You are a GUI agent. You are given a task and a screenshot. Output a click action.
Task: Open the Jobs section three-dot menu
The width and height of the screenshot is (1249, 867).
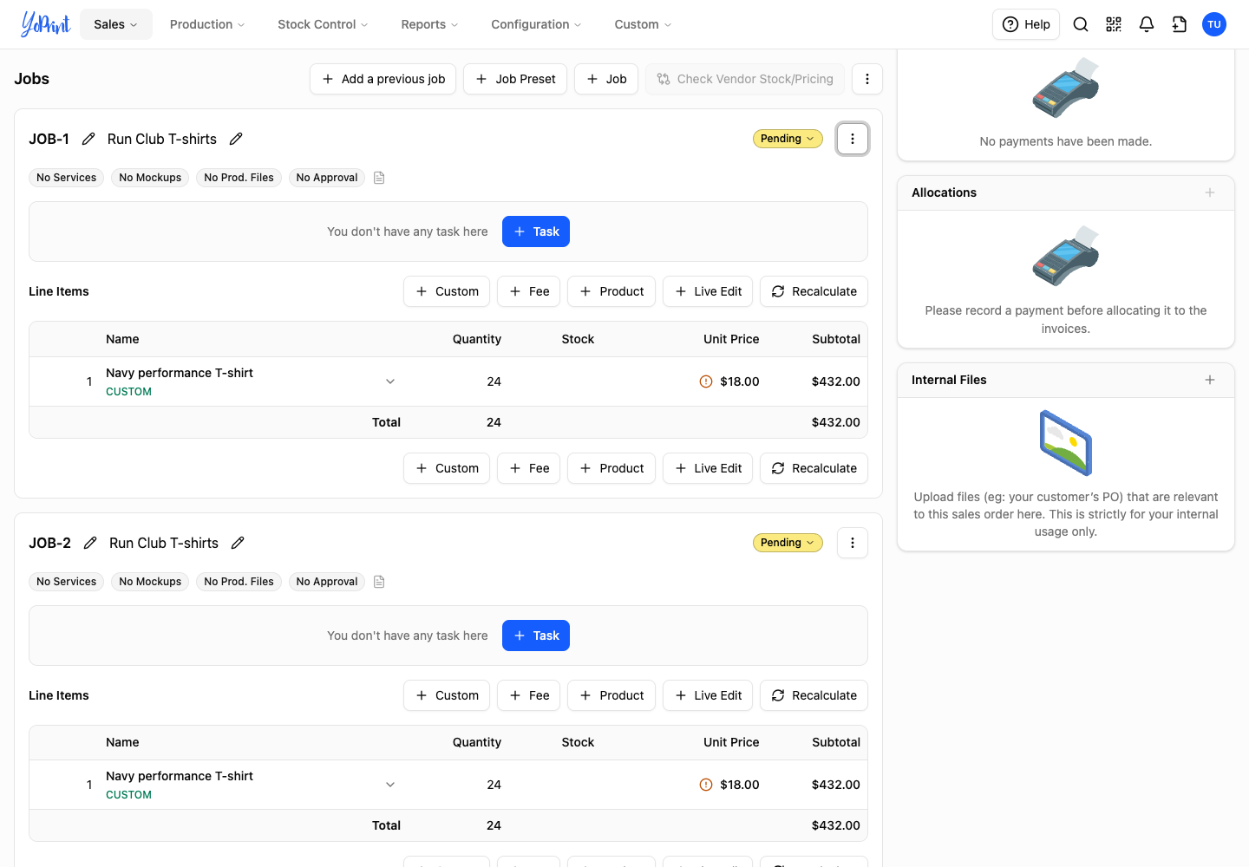[867, 79]
